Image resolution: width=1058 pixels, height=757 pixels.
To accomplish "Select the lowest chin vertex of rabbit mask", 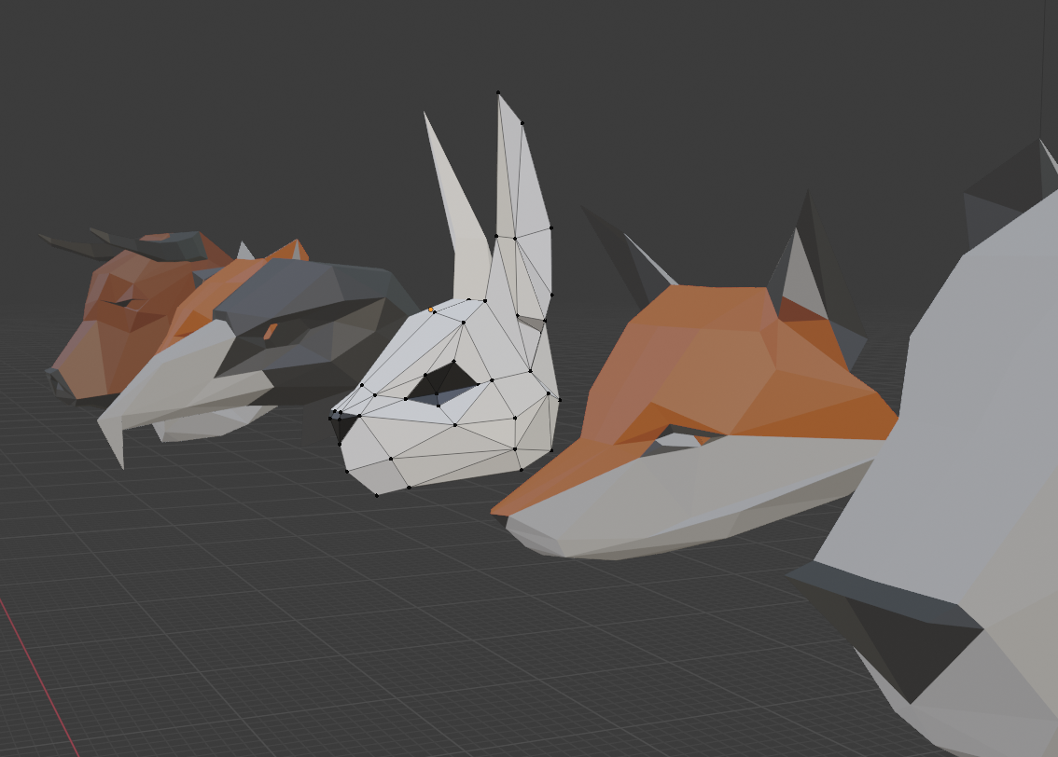I will tap(377, 495).
